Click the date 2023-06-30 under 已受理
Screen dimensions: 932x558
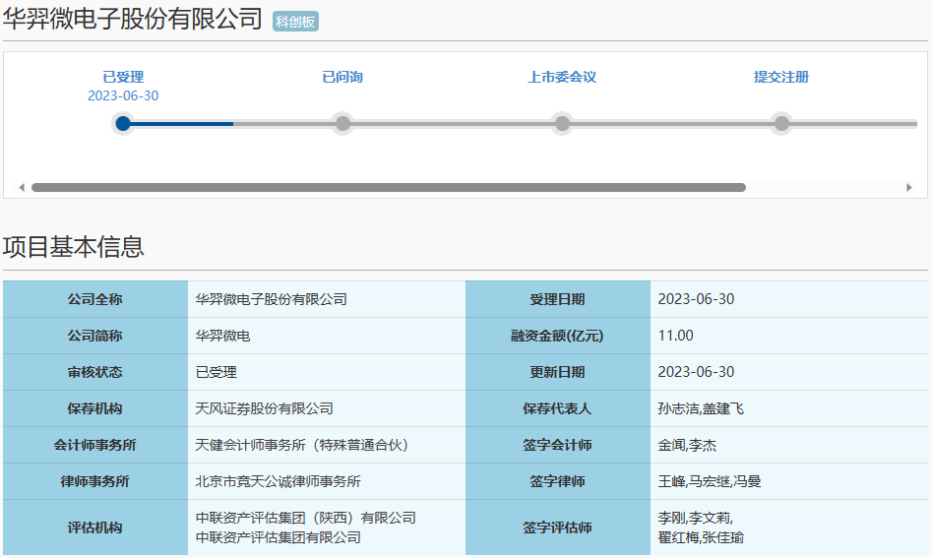pos(123,95)
